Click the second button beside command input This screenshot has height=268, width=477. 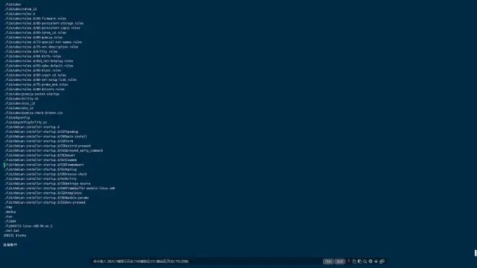pyautogui.click(x=340, y=261)
